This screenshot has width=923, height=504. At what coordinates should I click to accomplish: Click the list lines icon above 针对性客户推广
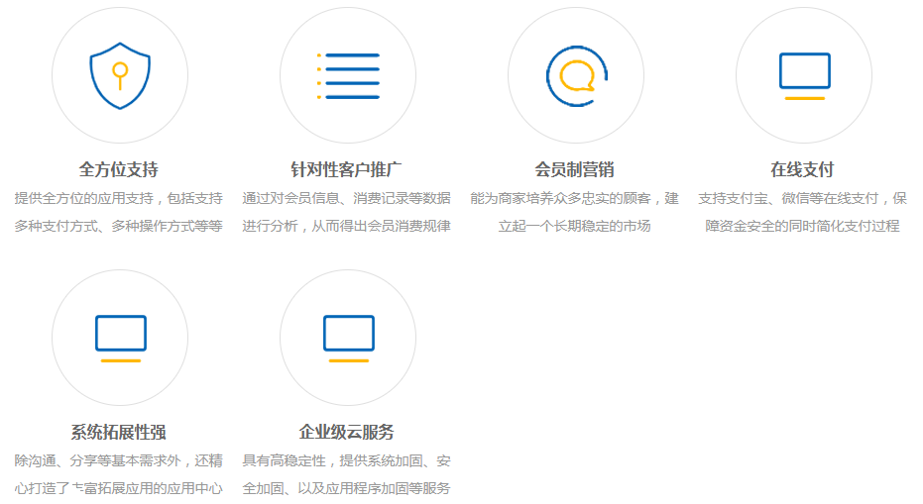coord(347,76)
